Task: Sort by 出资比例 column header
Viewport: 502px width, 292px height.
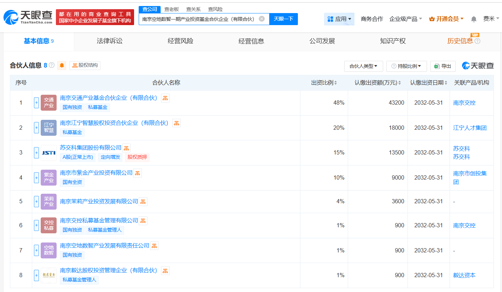Action: [324, 83]
